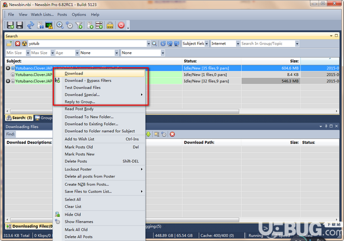Click the plain floppy disk save icon

pos(19,25)
